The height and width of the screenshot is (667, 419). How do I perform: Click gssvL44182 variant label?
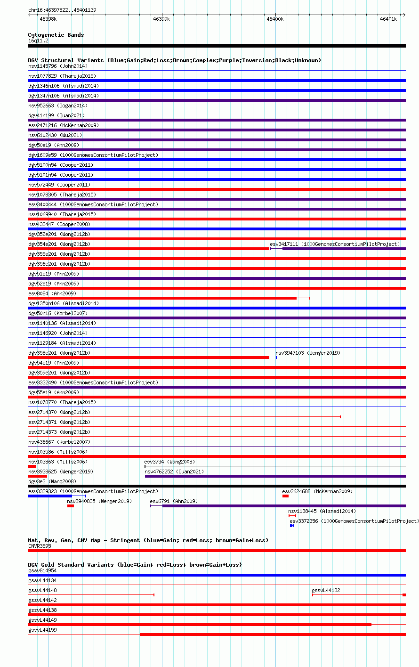pos(326,590)
